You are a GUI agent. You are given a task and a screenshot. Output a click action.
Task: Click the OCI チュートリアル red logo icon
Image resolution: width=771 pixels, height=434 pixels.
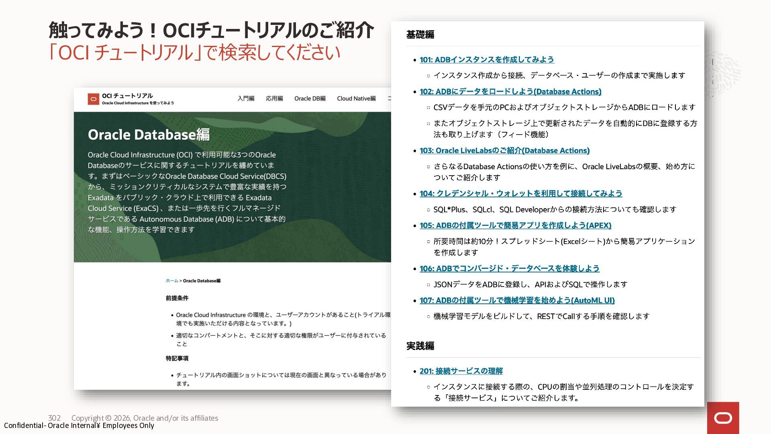93,99
